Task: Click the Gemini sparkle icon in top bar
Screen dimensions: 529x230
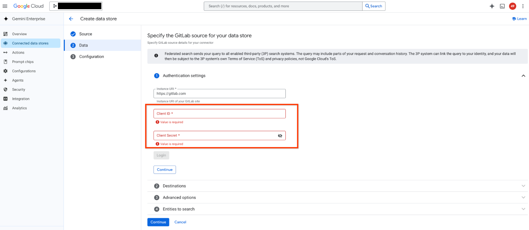Action: point(492,6)
